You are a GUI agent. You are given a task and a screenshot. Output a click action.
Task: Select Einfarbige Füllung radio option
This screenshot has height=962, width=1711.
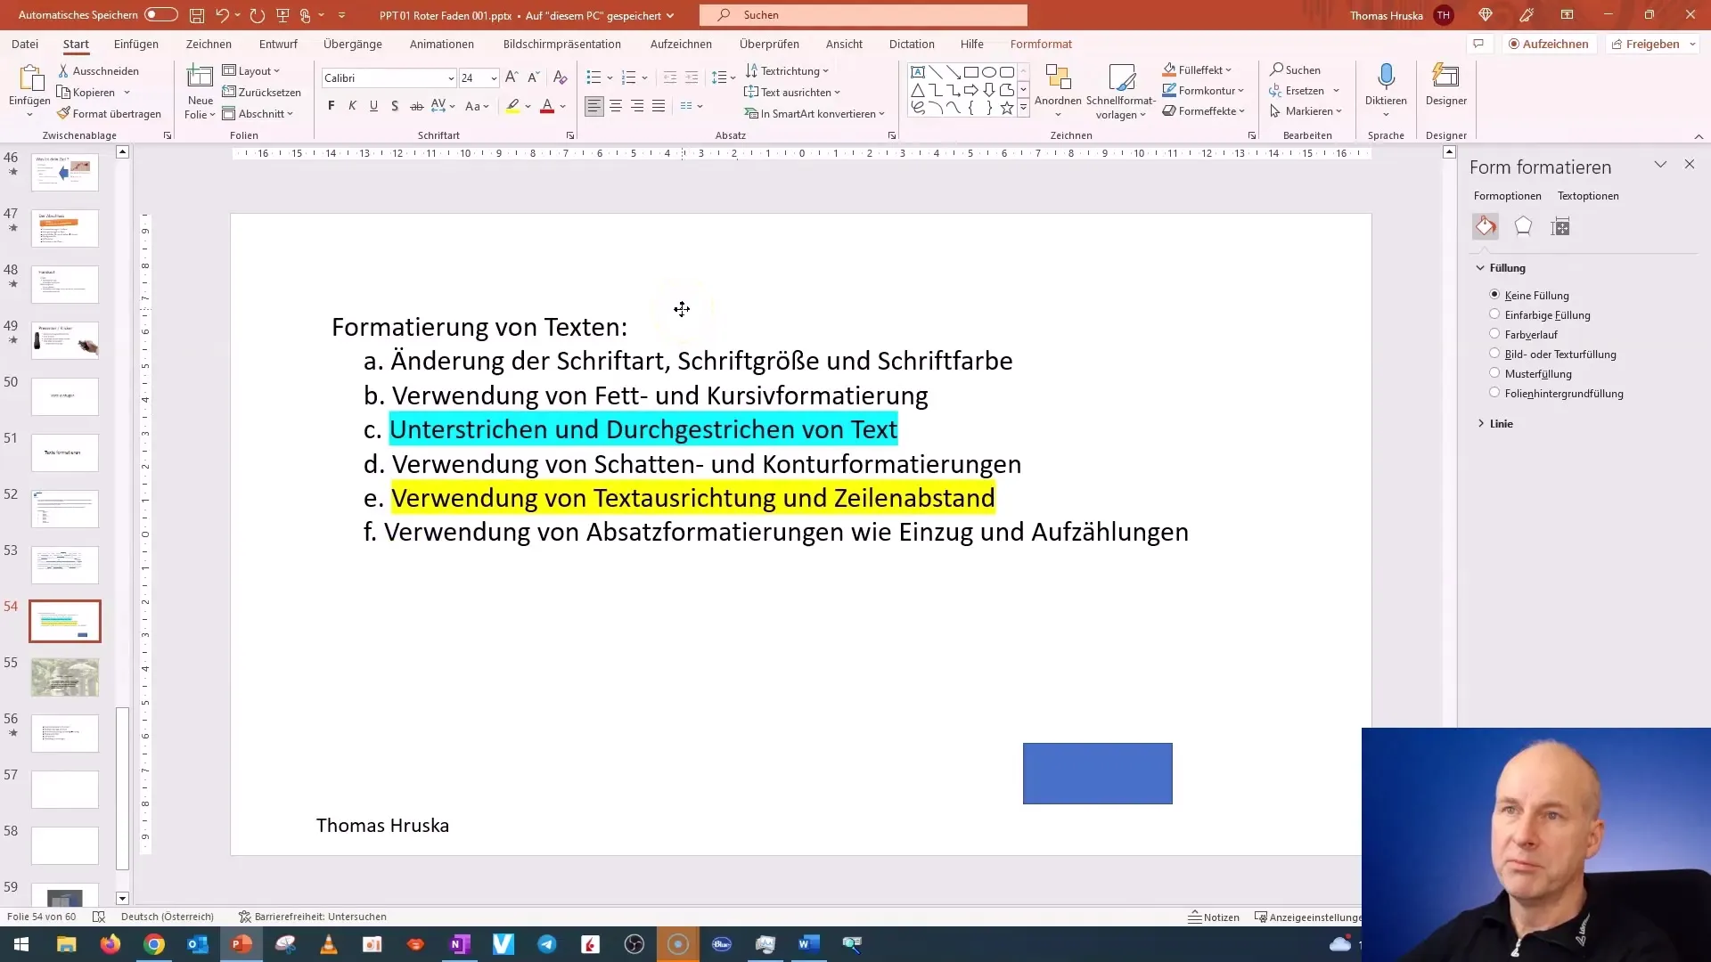[x=1494, y=314]
